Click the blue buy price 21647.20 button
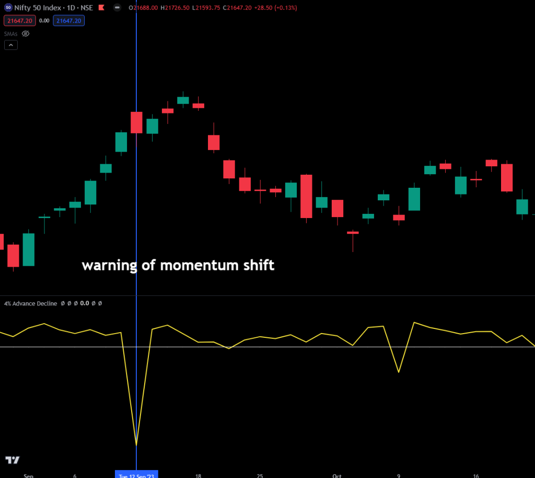Viewport: 535px width, 478px height. pyautogui.click(x=68, y=20)
